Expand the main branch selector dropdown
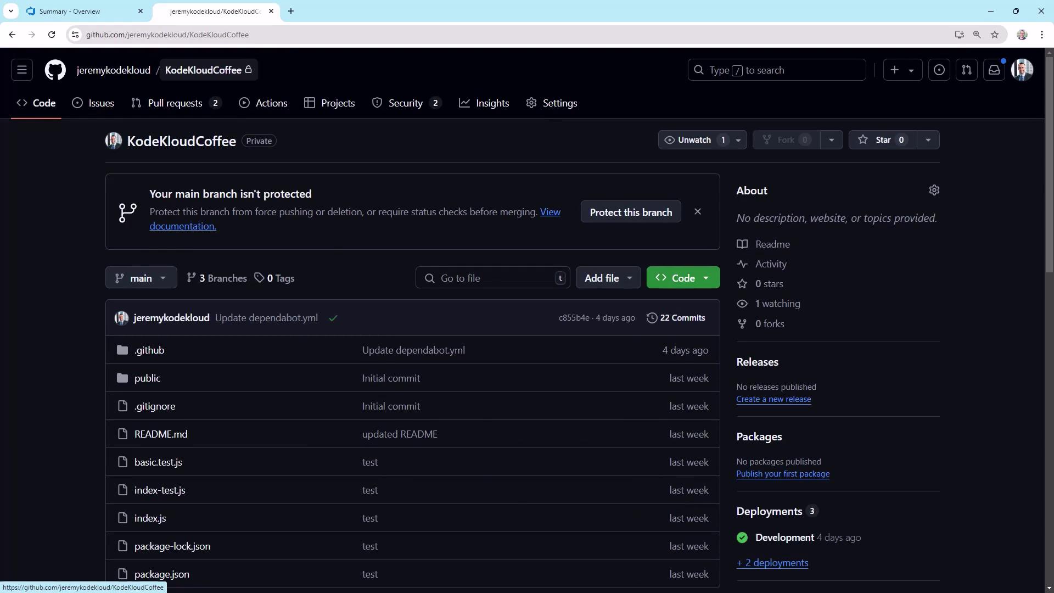 click(x=141, y=278)
